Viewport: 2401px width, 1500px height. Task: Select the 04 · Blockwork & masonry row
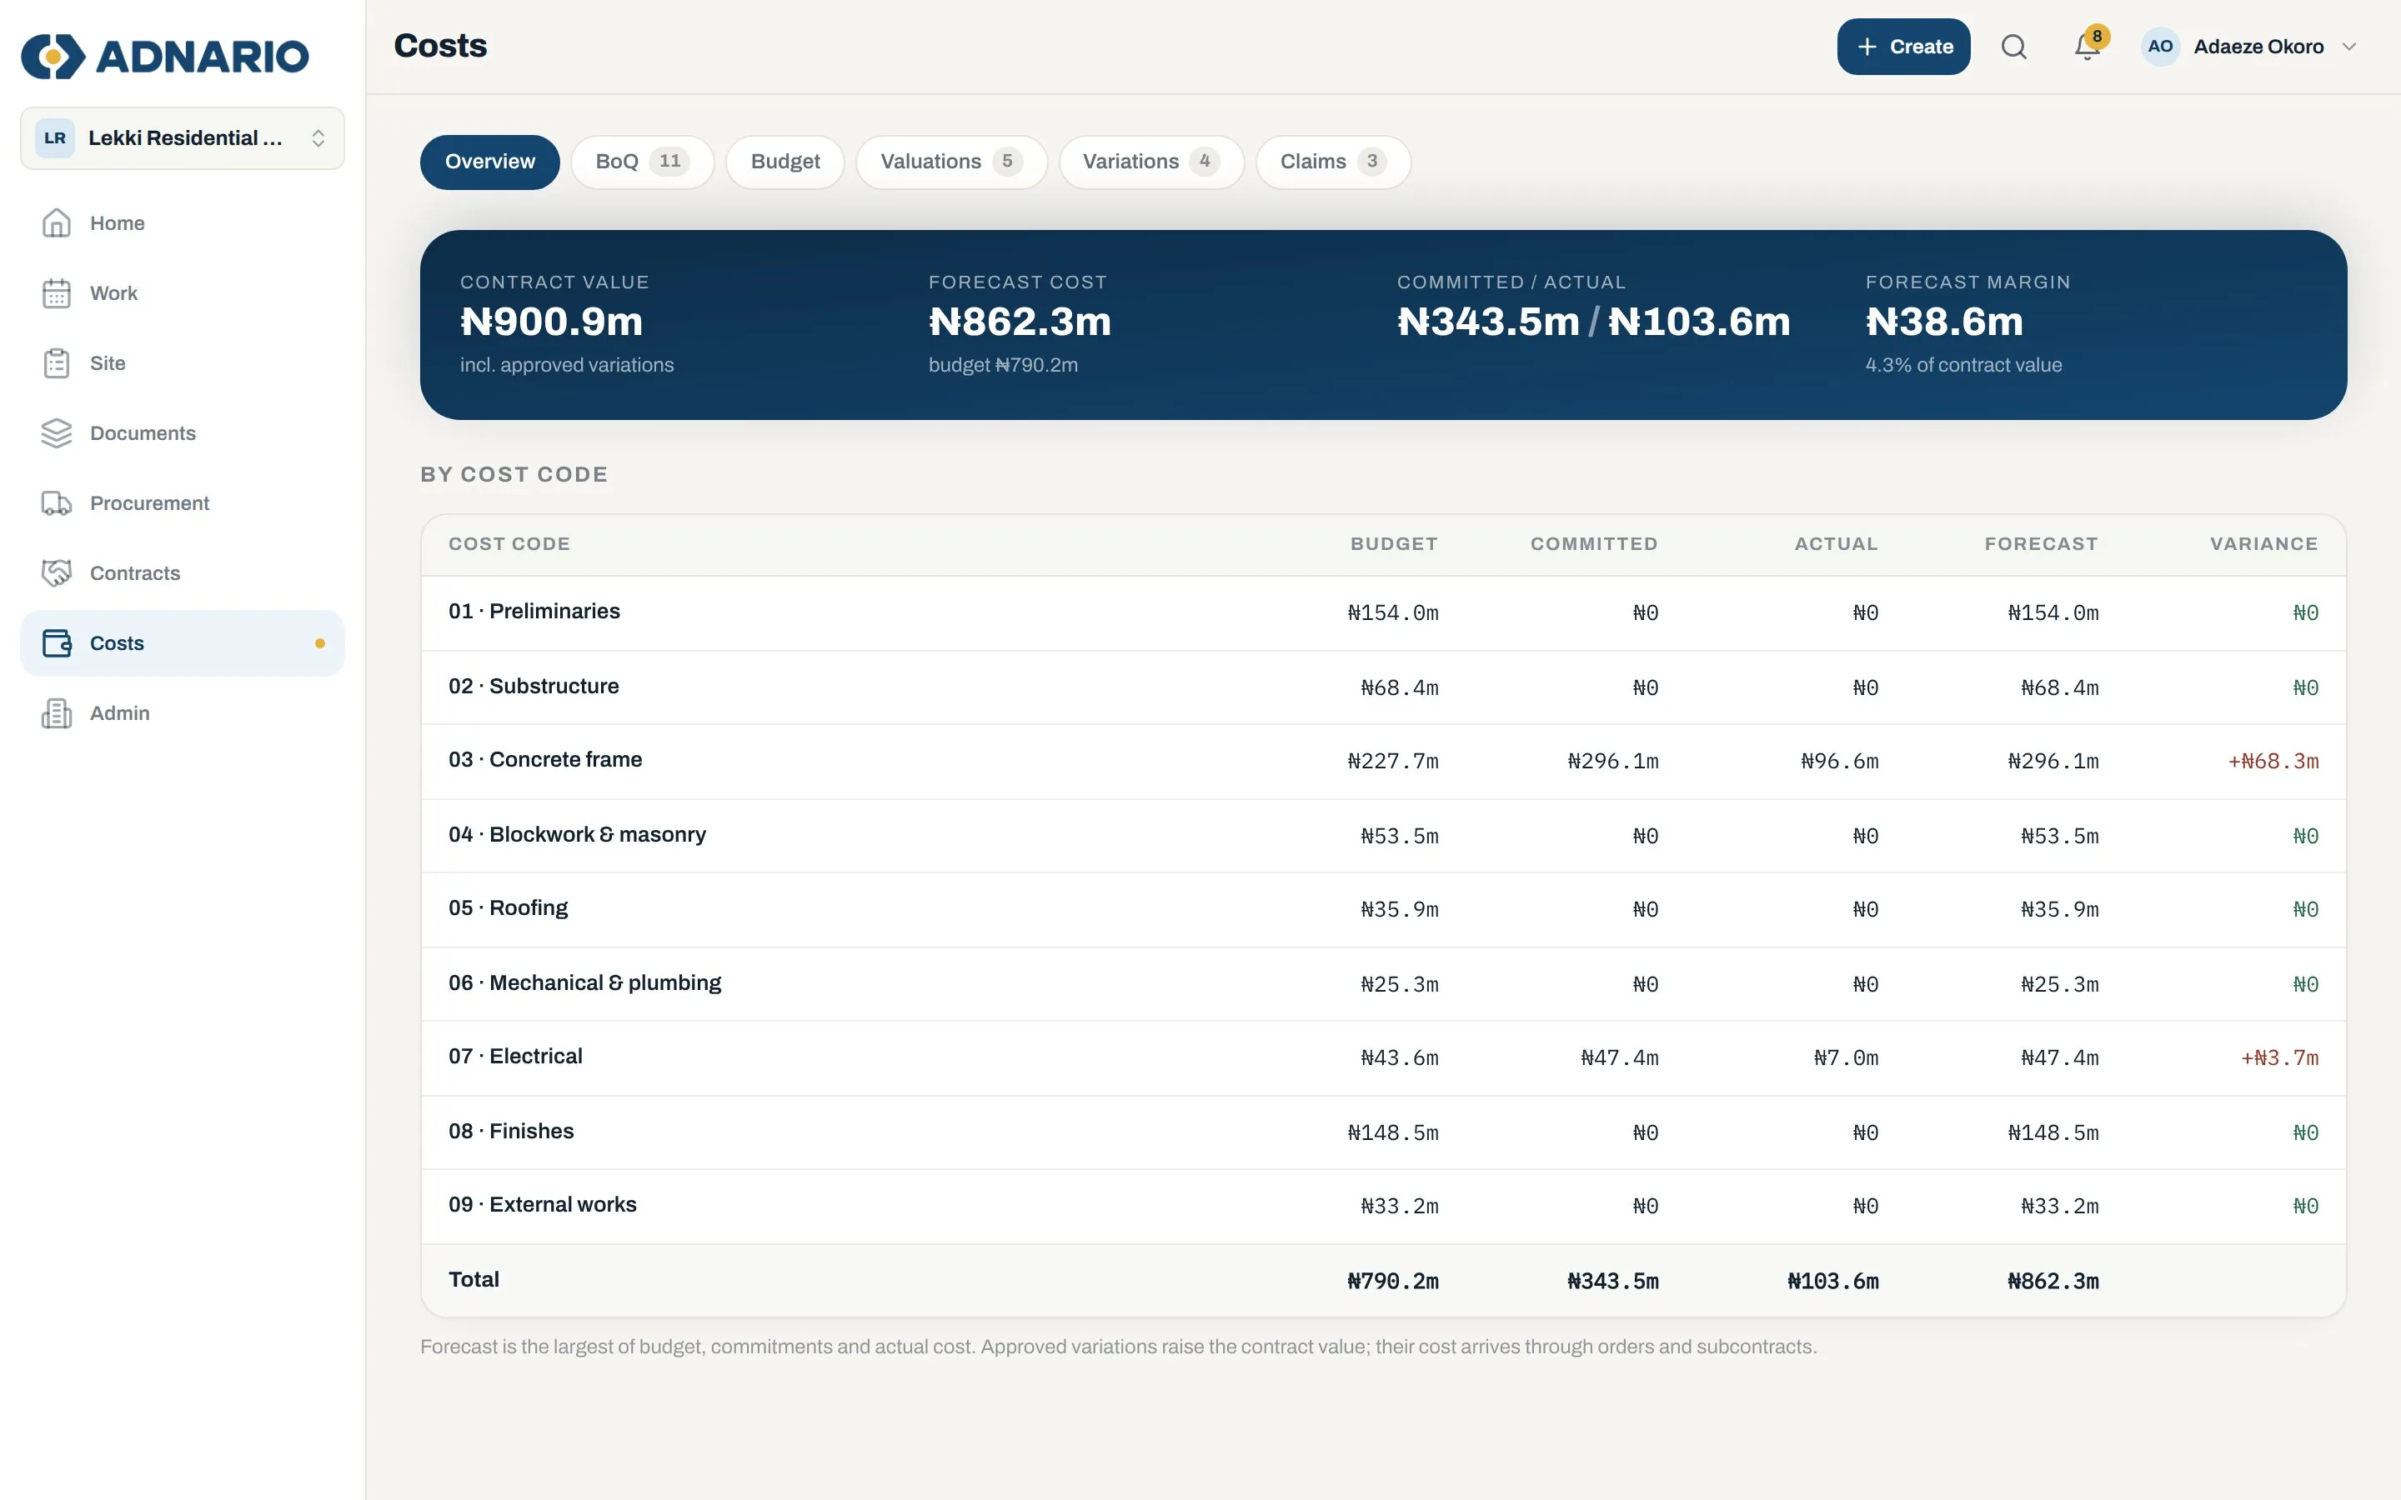(x=1383, y=835)
